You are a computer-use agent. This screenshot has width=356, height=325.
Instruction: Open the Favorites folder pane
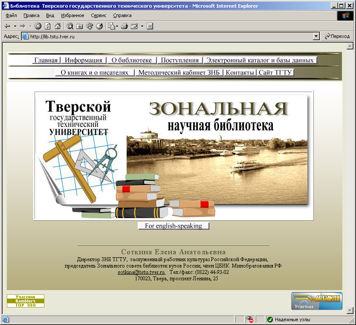[79, 26]
